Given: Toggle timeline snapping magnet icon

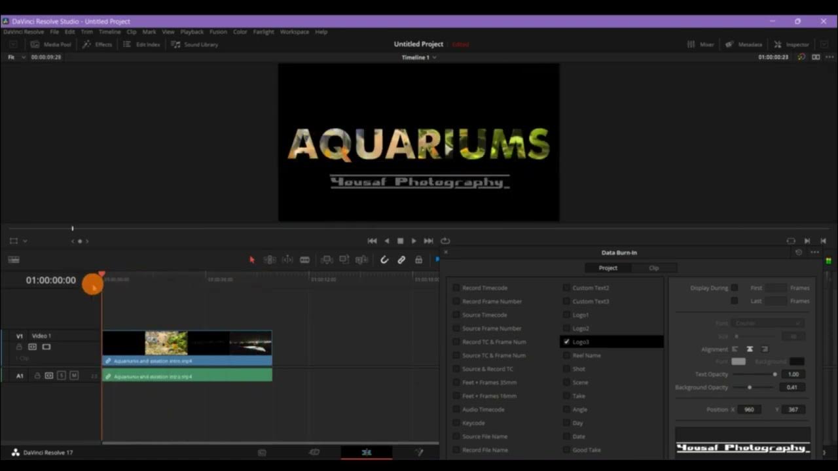Looking at the screenshot, I should click(x=384, y=260).
